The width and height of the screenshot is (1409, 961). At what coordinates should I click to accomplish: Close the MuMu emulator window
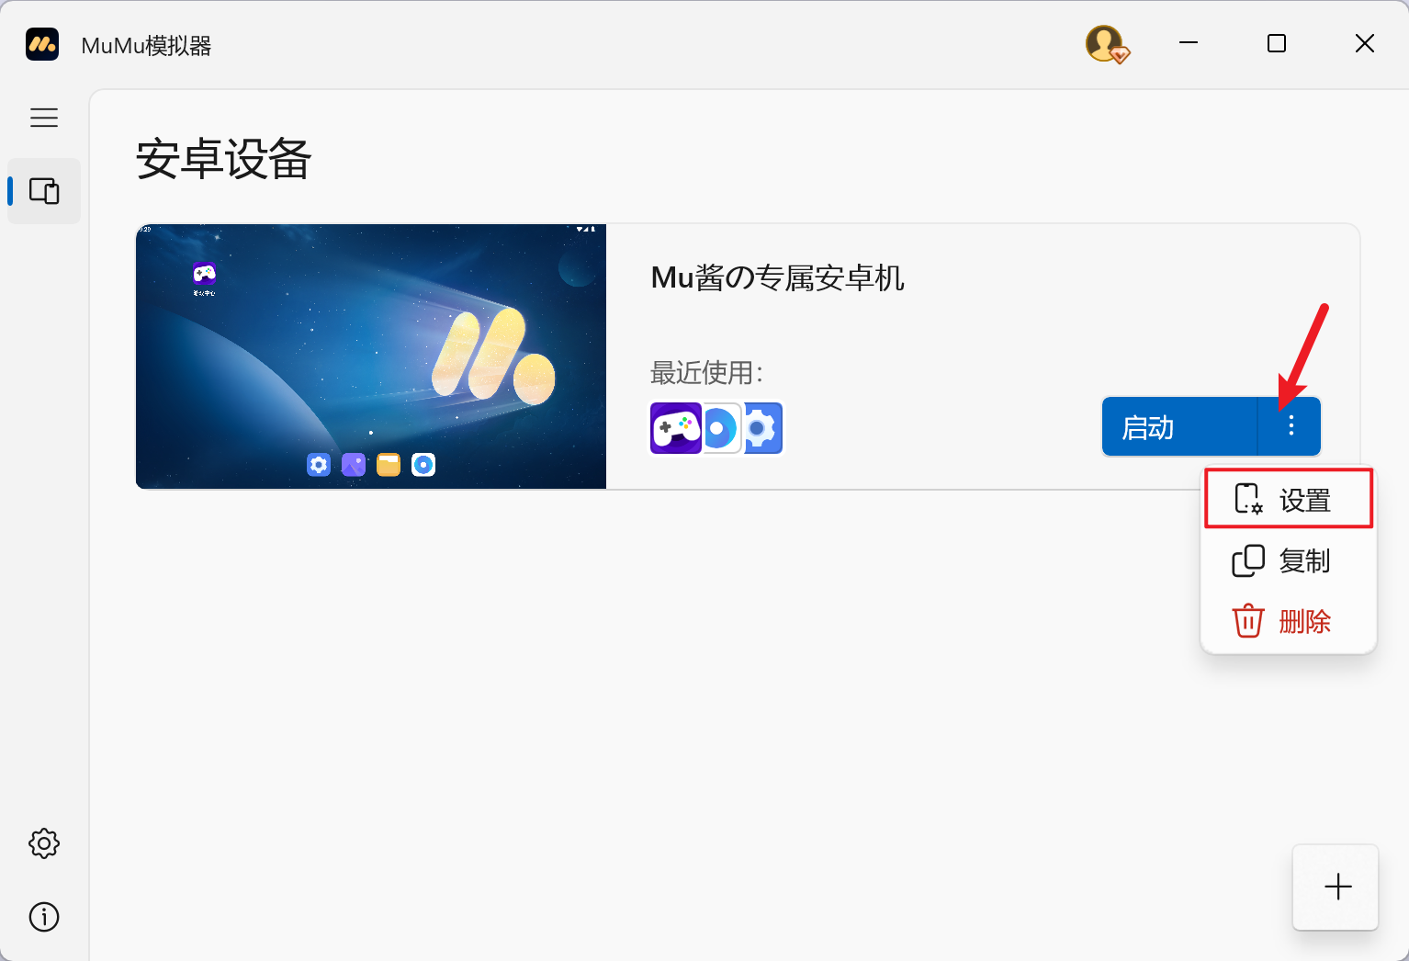click(1364, 43)
